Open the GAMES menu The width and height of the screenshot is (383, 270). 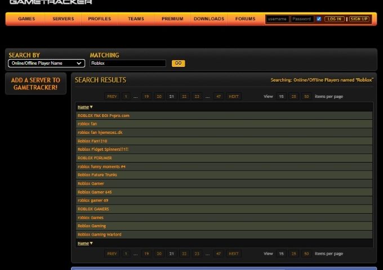[26, 19]
